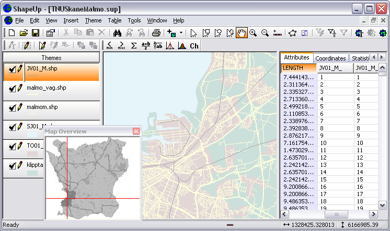Select the Attributes tab
Viewport: 390px width, 231px height.
(x=296, y=57)
